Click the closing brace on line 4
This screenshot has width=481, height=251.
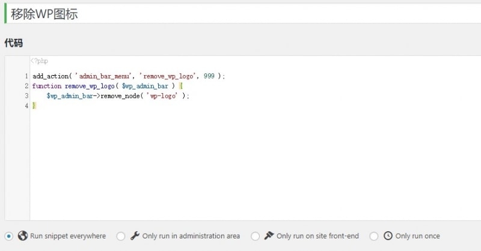[34, 106]
